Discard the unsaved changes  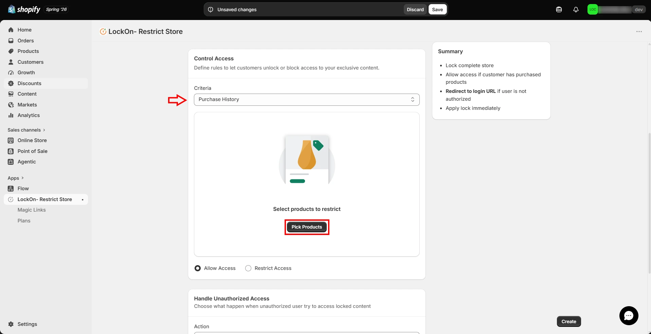click(415, 9)
